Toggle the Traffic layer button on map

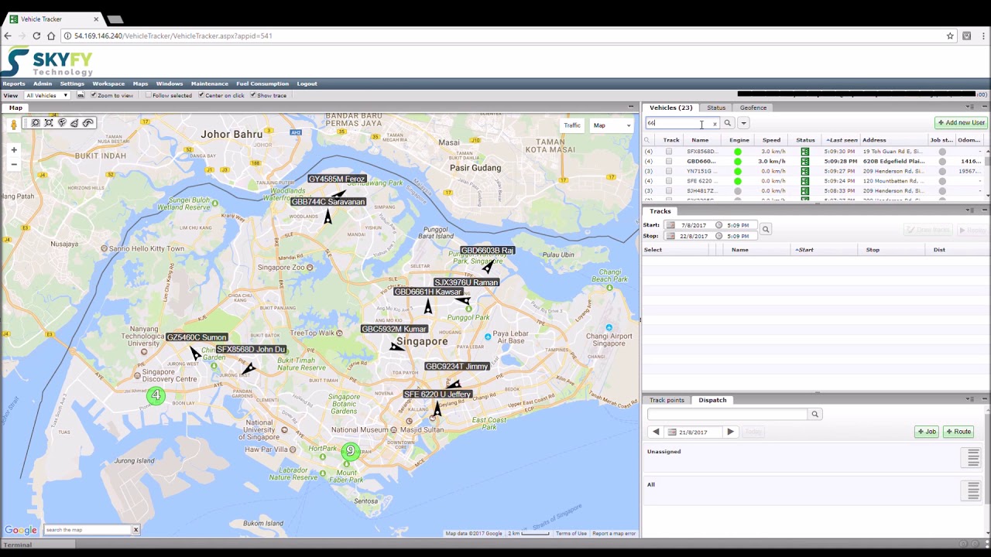pyautogui.click(x=572, y=125)
